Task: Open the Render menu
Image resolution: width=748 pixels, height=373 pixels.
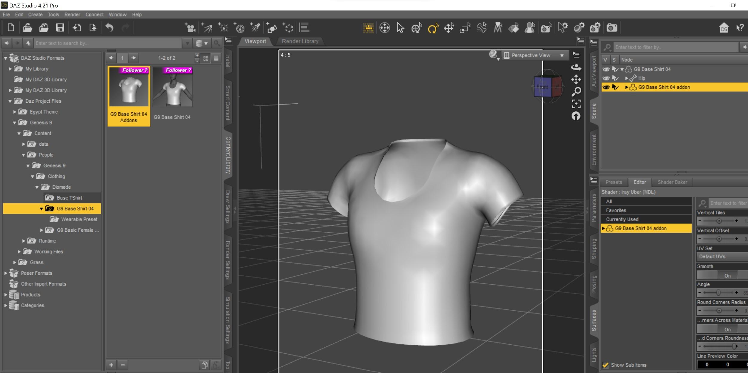Action: (72, 15)
